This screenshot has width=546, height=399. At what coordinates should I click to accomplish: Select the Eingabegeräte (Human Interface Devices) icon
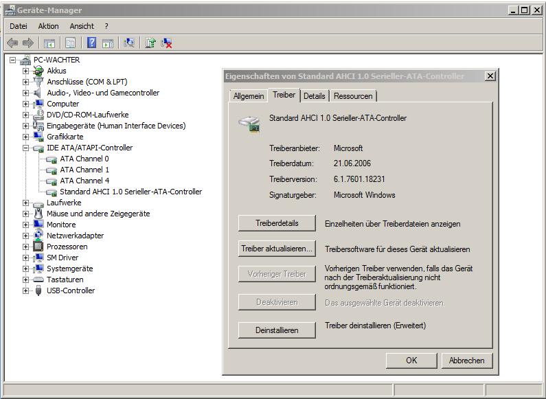pyautogui.click(x=38, y=126)
